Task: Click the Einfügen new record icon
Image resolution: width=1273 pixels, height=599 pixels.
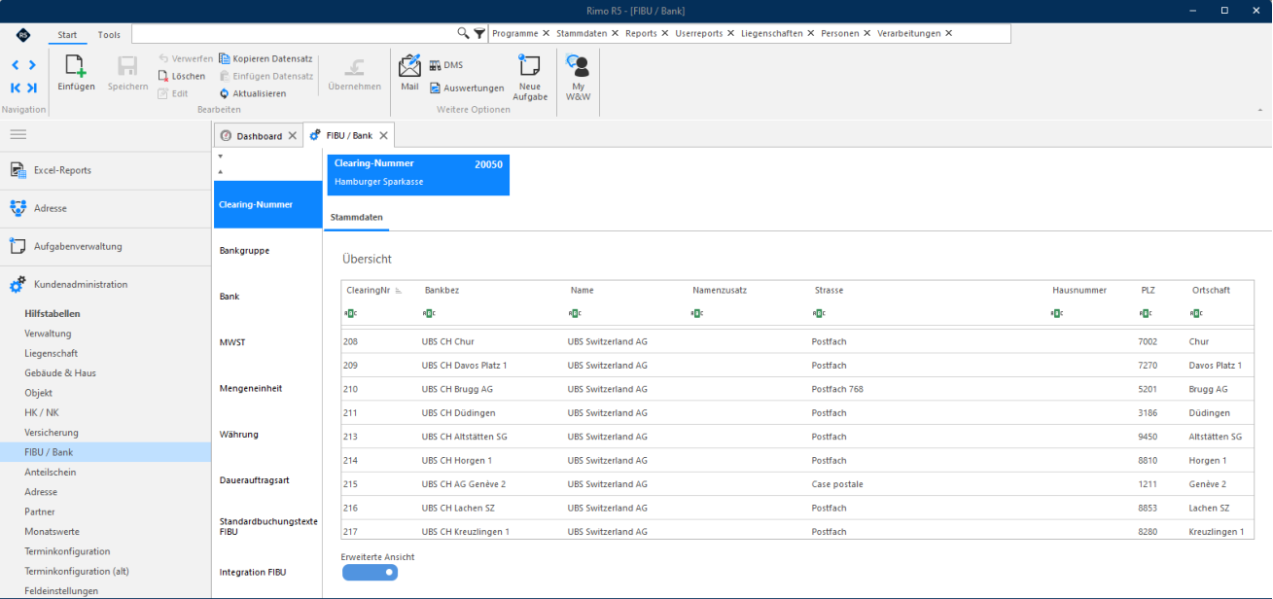Action: (x=76, y=66)
